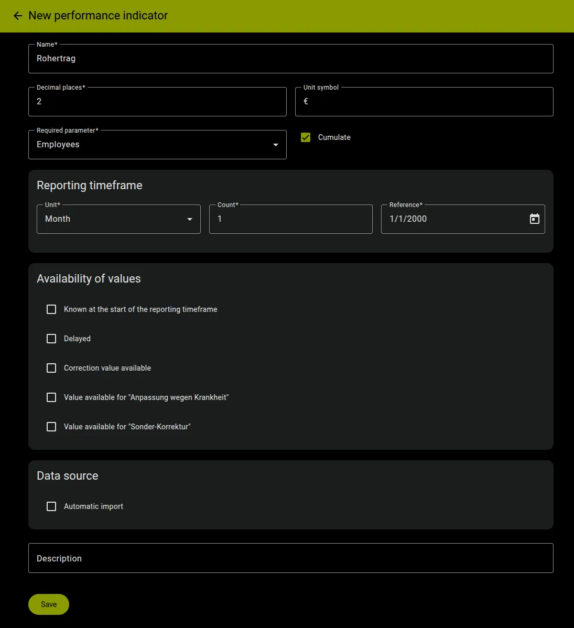Click the dropdown arrow of the Unit field
Viewport: 574px width, 628px height.
(189, 219)
